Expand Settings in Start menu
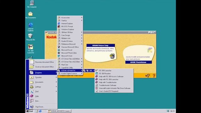201x113 pixels. click(x=43, y=87)
